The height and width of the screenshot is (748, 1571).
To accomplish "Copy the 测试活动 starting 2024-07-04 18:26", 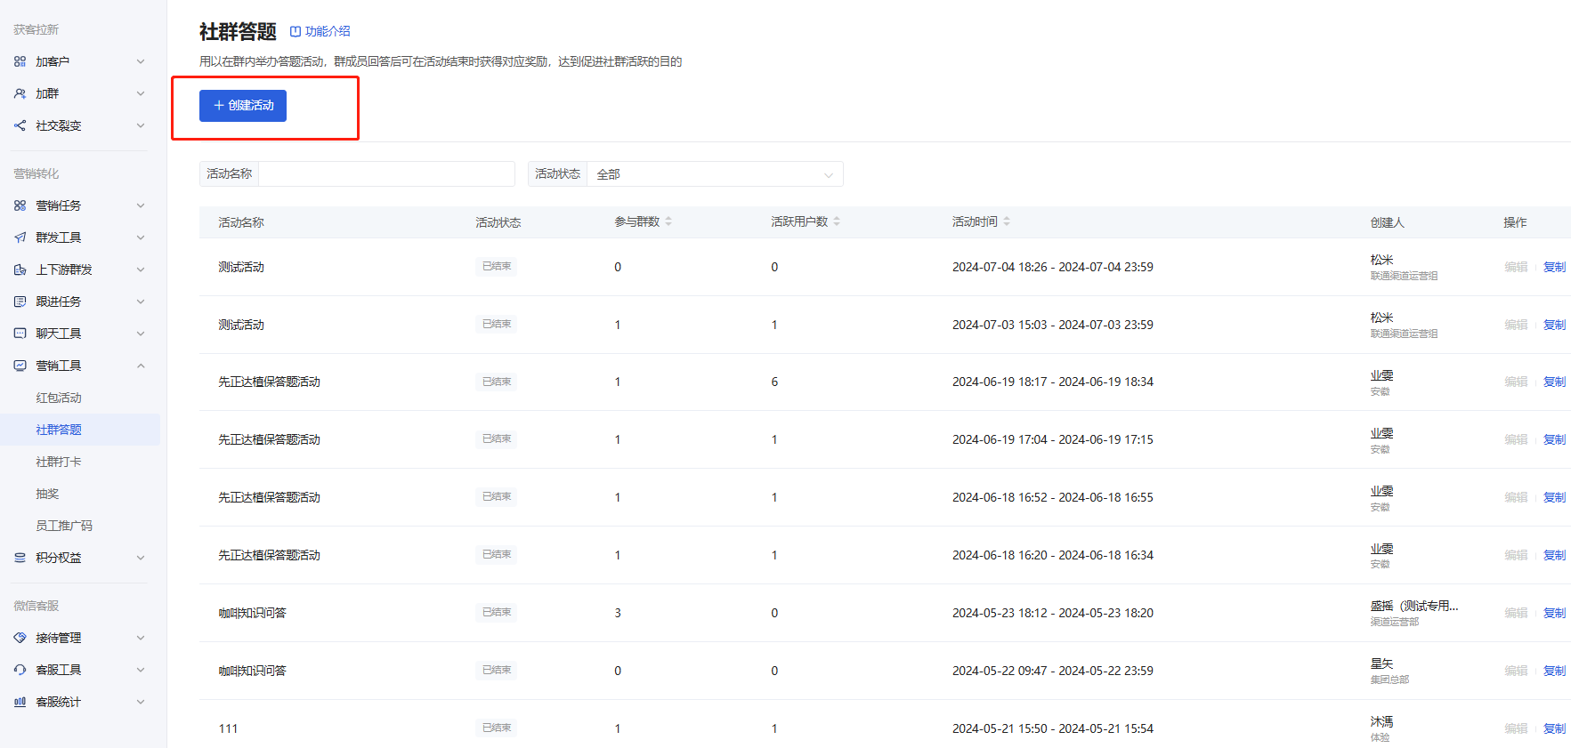I will [1554, 267].
